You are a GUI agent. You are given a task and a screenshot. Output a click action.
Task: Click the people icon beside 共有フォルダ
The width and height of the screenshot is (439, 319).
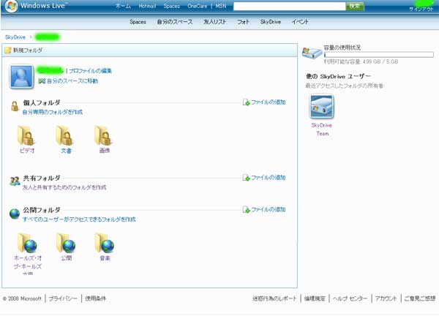[15, 181]
